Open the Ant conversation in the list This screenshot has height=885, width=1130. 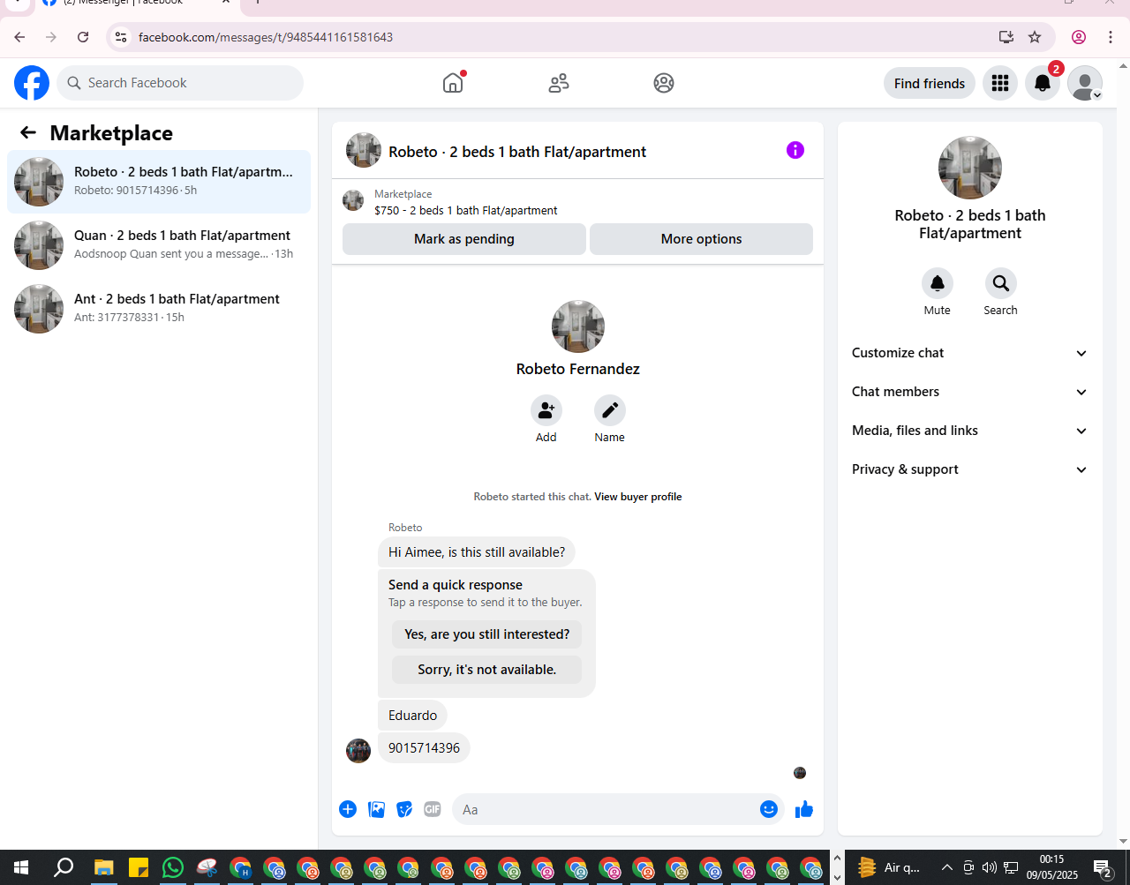[x=159, y=309]
